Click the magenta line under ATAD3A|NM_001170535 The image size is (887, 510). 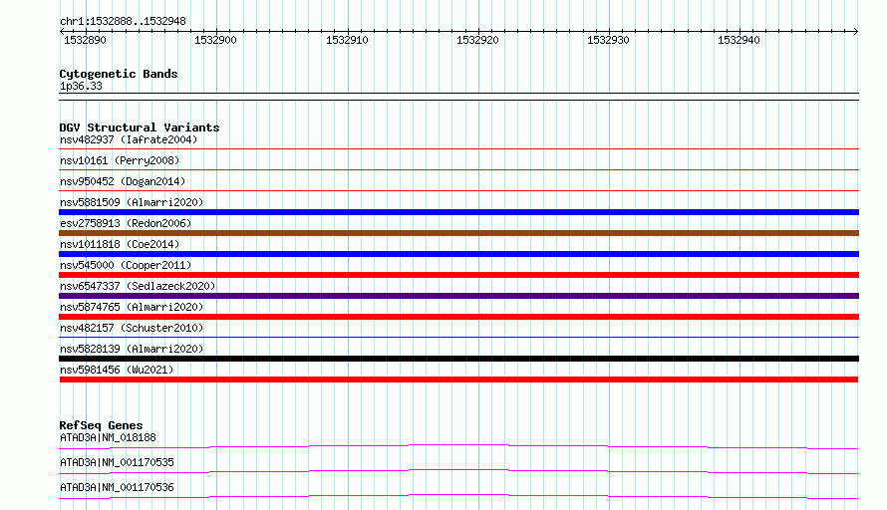pyautogui.click(x=458, y=471)
